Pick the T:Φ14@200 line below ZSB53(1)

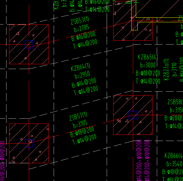click(85, 44)
